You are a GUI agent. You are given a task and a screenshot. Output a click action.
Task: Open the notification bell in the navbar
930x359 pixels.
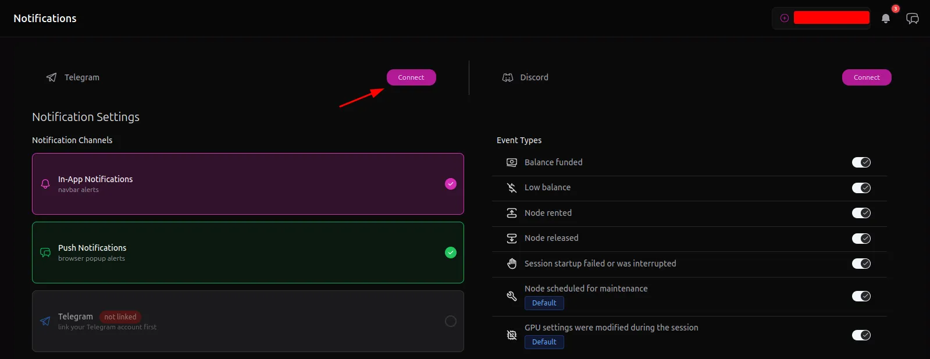tap(886, 19)
